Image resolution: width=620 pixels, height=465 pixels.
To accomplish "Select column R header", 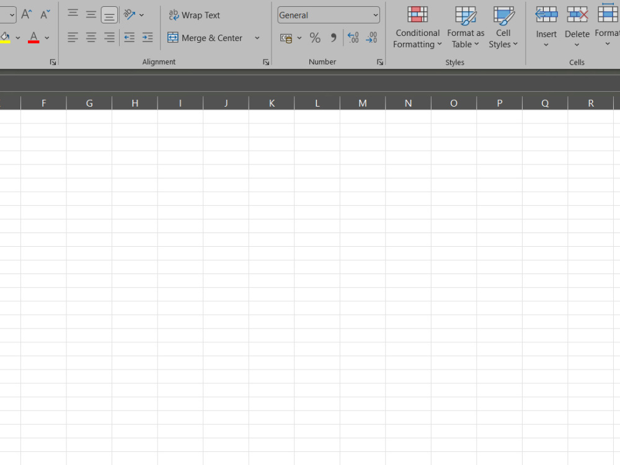I will pyautogui.click(x=591, y=103).
